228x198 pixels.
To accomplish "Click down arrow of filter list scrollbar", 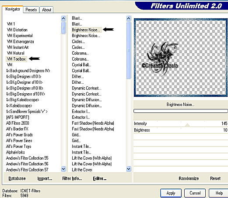I will click(x=129, y=169).
